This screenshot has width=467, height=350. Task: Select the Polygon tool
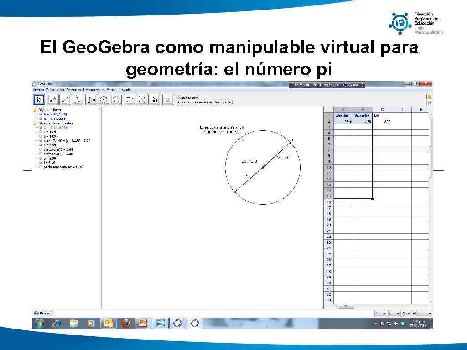coord(91,100)
